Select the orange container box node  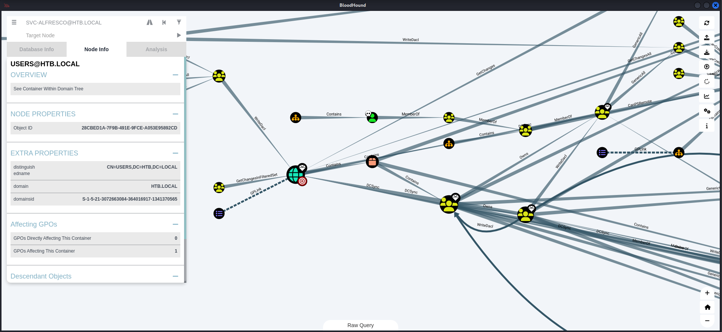point(372,162)
